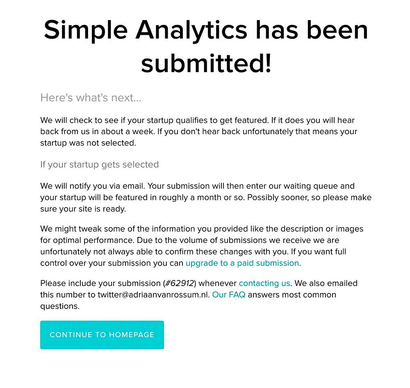Click the text "Please include your submission"
This screenshot has height=388, width=410.
100,283
